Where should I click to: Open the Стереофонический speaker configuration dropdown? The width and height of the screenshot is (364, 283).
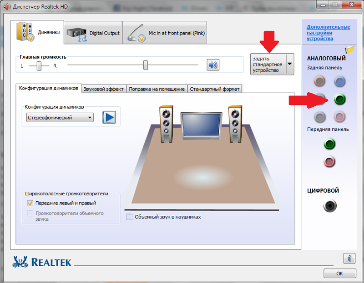pyautogui.click(x=60, y=118)
